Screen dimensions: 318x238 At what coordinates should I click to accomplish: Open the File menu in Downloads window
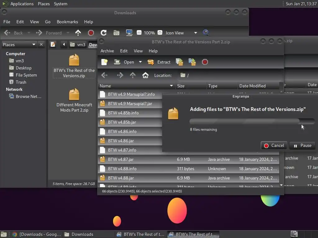pos(7,22)
